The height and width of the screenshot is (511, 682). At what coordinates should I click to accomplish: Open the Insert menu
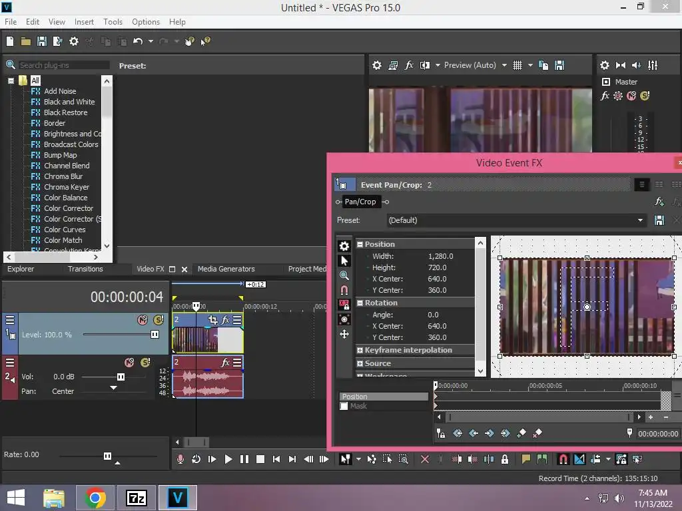click(84, 22)
